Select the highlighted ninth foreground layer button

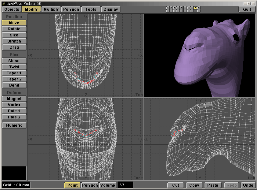[195, 8]
